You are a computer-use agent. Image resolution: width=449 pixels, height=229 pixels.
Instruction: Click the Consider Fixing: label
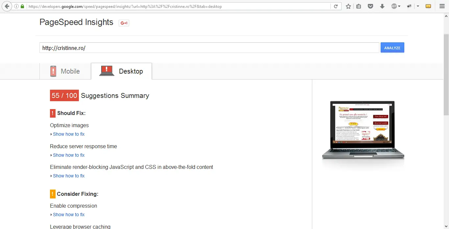(78, 194)
